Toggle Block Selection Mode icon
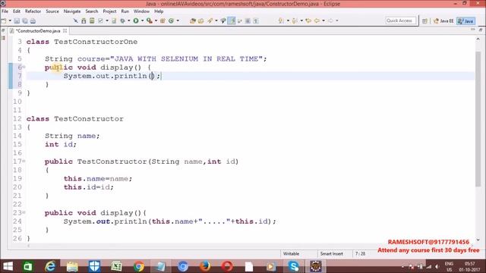The height and width of the screenshot is (273, 486). click(248, 20)
